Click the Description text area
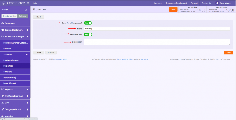Image resolution: width=236 pixels, height=120 pixels. point(157,42)
